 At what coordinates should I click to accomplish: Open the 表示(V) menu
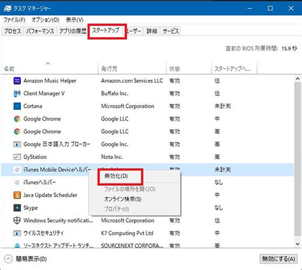(x=75, y=20)
